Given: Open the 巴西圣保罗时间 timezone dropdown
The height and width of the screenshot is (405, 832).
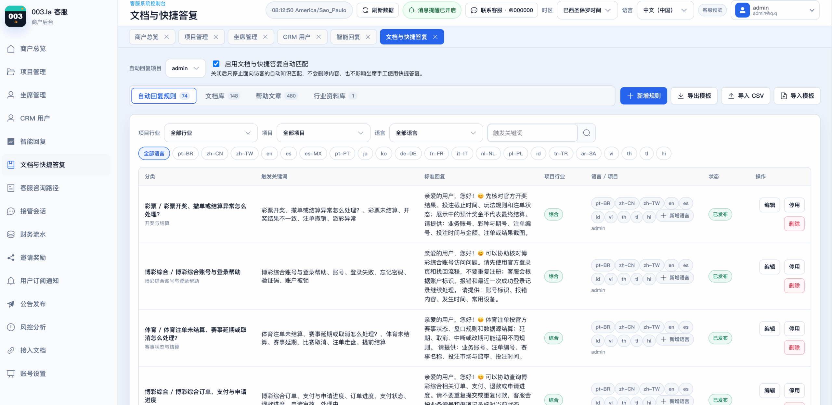Looking at the screenshot, I should point(587,10).
